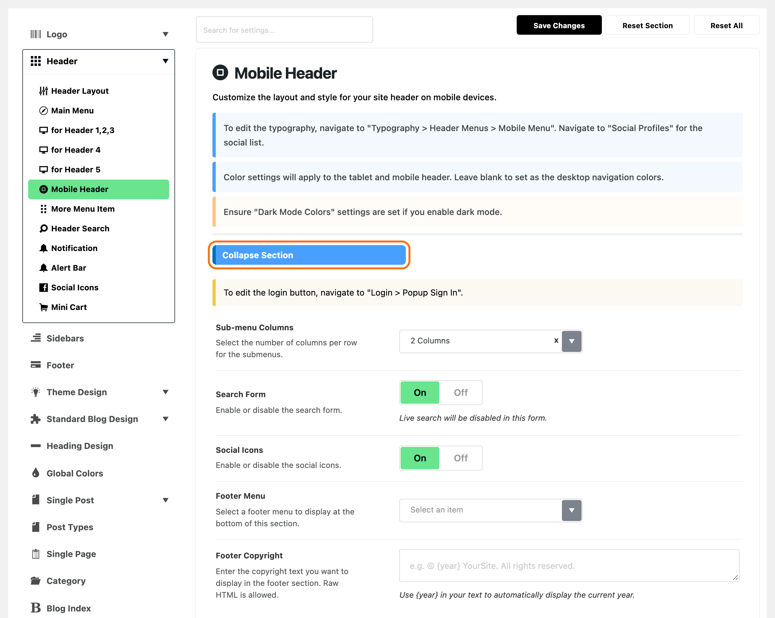The height and width of the screenshot is (618, 775).
Task: Open the Footer Menu dropdown arrow
Action: pyautogui.click(x=571, y=510)
